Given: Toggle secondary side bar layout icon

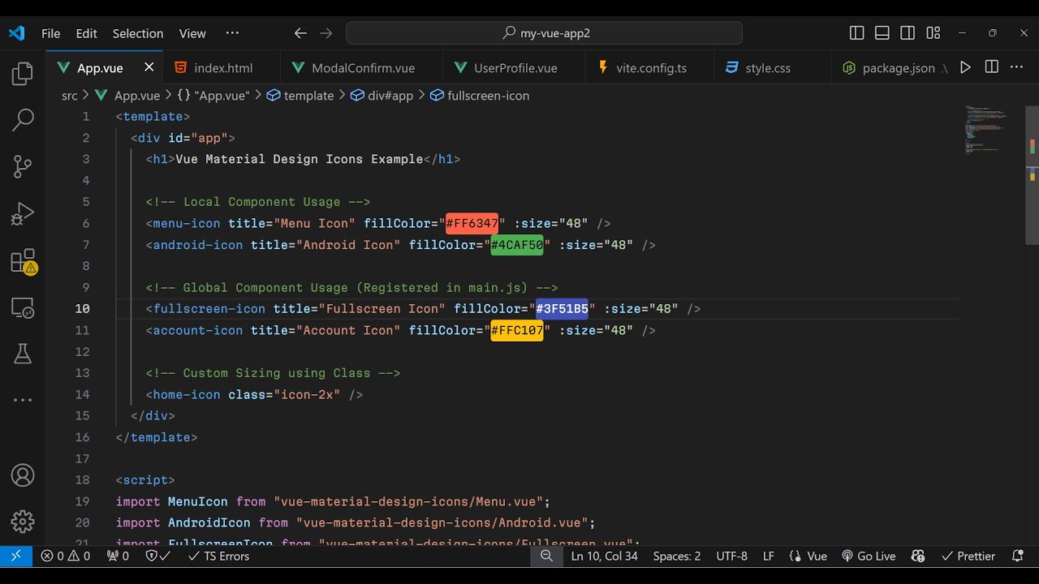Looking at the screenshot, I should click(908, 33).
